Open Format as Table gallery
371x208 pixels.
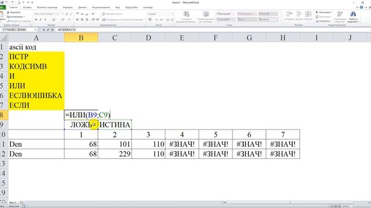(206, 17)
